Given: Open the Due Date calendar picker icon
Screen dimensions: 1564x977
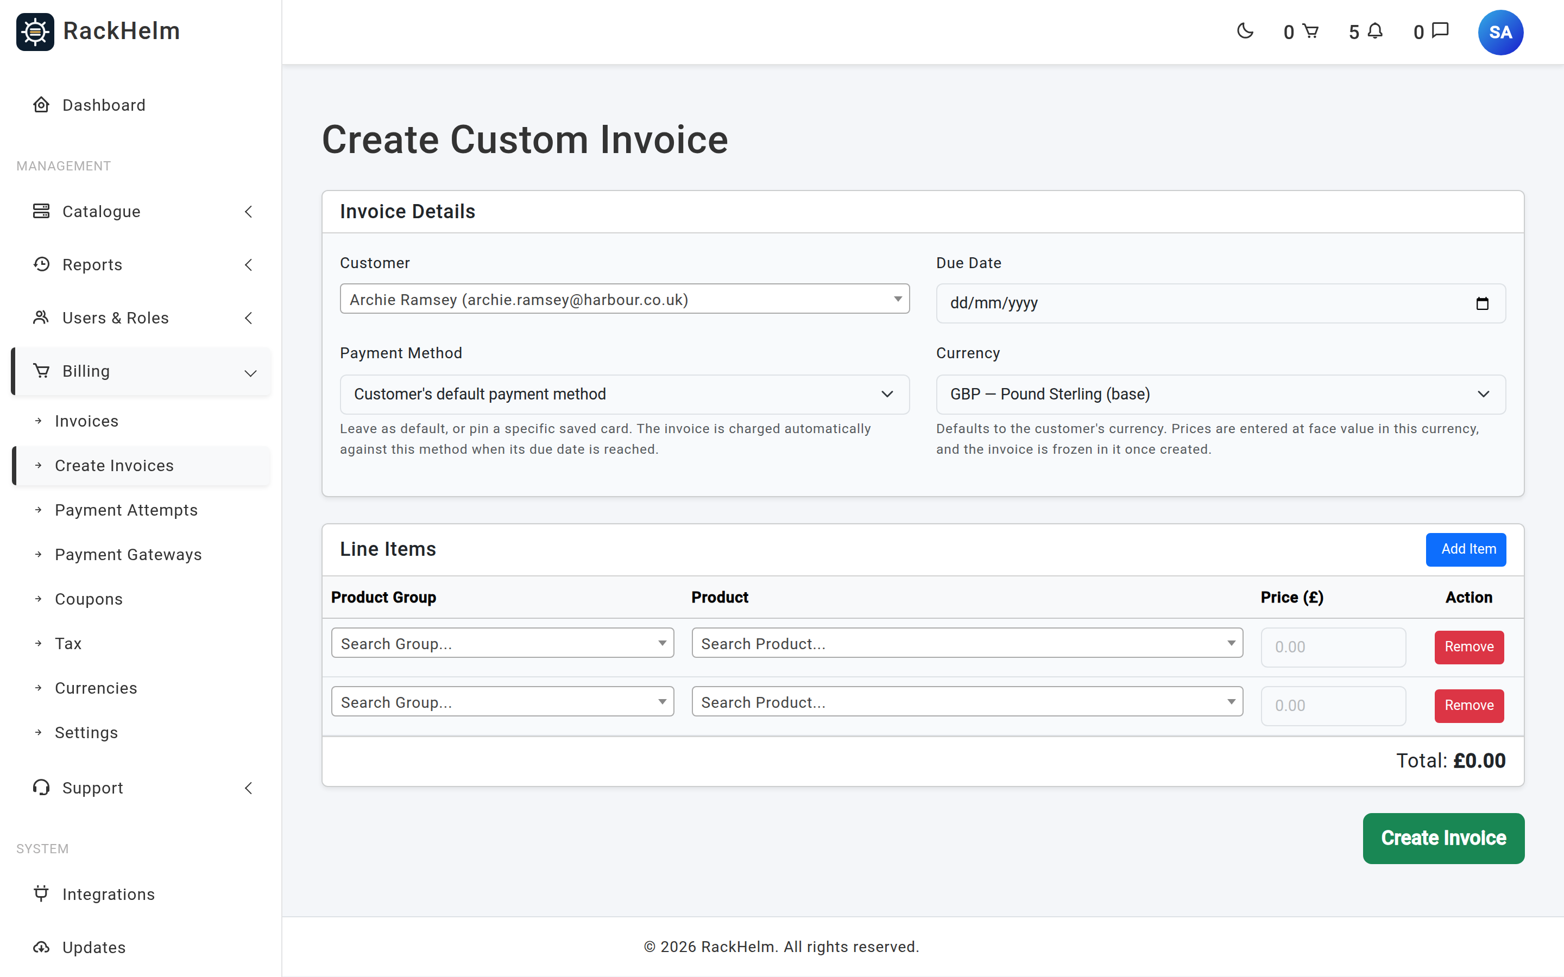Looking at the screenshot, I should tap(1482, 304).
